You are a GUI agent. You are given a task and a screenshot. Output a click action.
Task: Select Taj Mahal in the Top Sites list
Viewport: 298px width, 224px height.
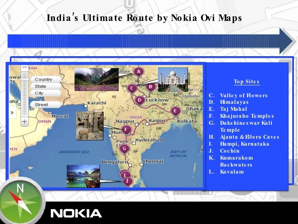click(x=234, y=109)
